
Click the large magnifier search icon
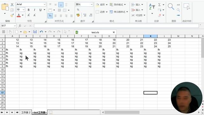[x=171, y=7]
